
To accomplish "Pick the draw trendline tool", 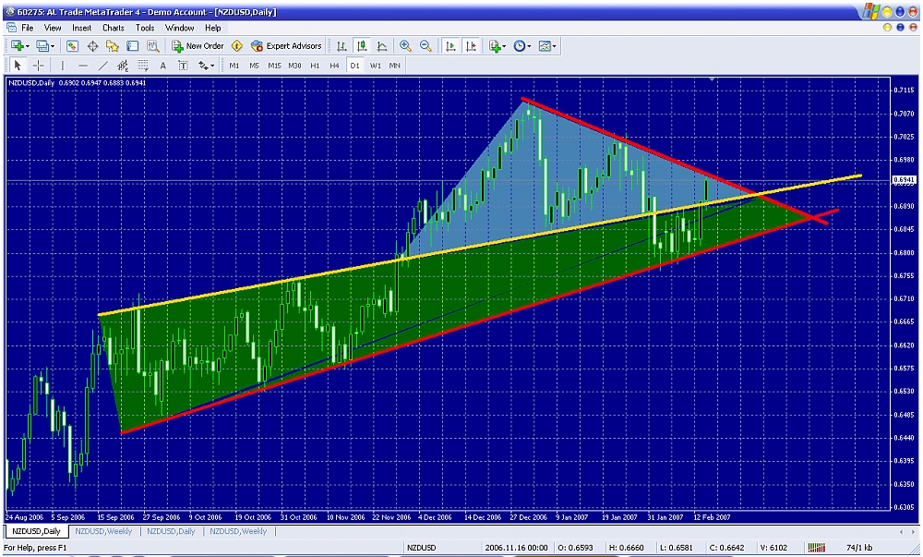I will pyautogui.click(x=102, y=66).
